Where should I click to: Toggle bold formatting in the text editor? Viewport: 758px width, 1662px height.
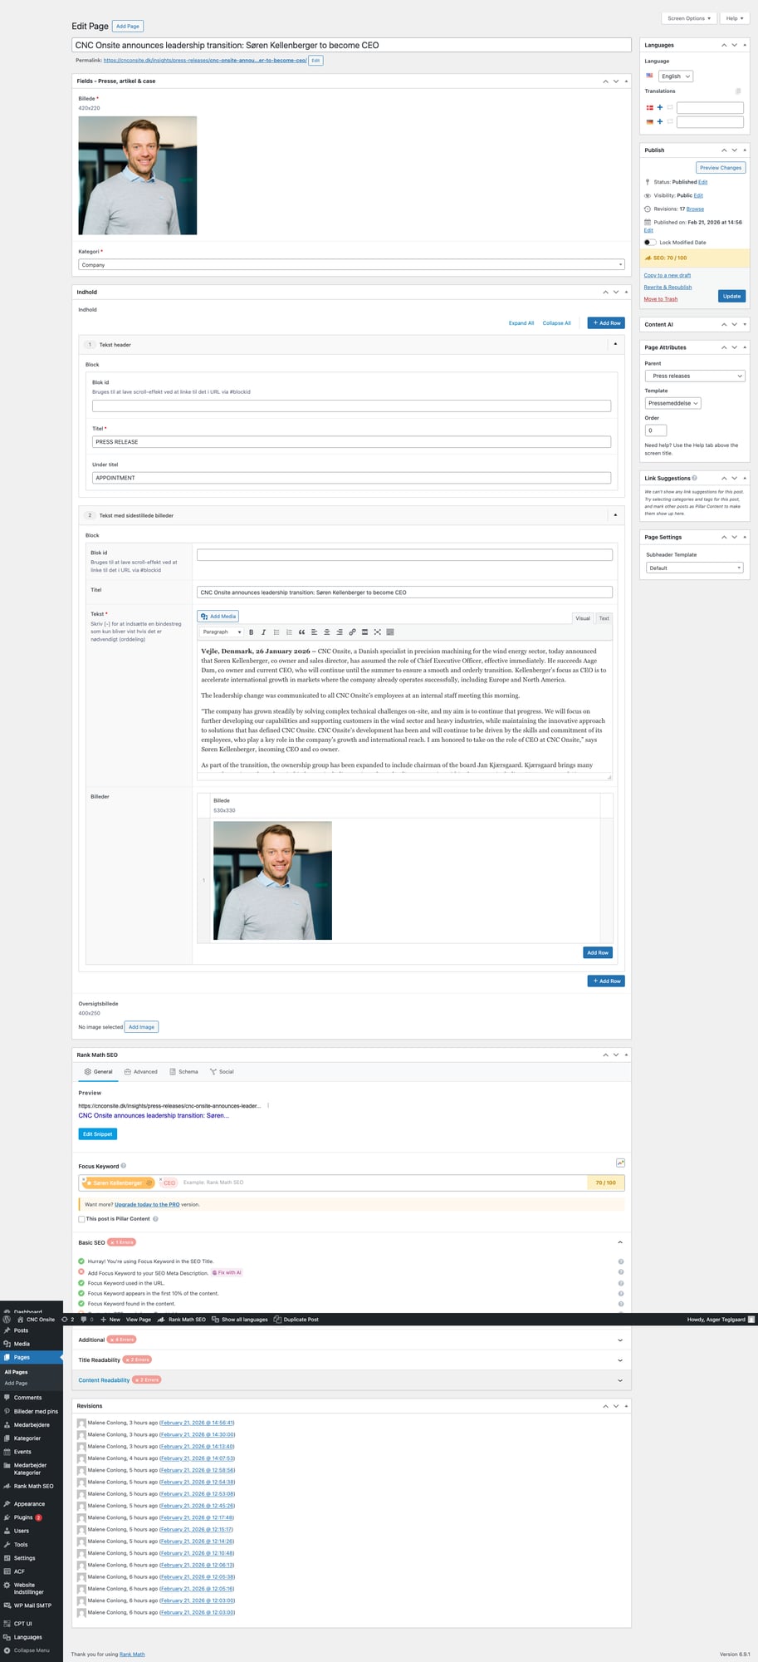tap(251, 632)
